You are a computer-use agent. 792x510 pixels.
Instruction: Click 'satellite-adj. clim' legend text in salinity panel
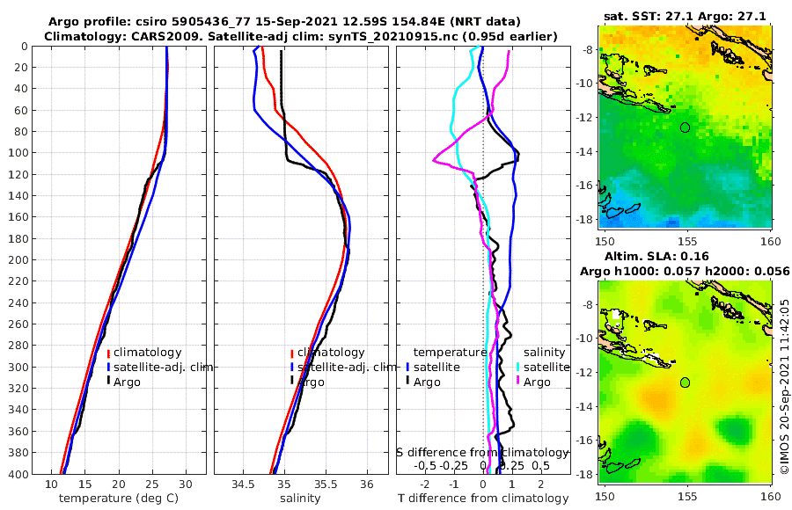tap(347, 367)
